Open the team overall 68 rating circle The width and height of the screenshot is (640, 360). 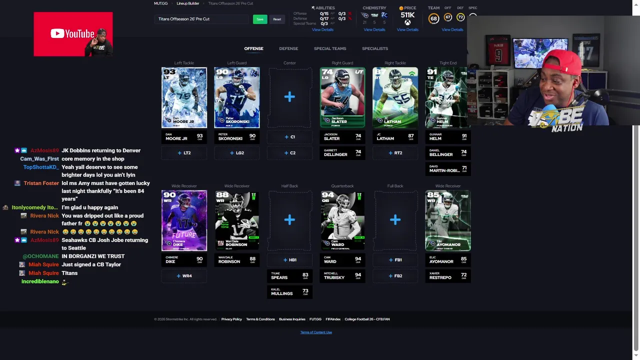tap(433, 18)
